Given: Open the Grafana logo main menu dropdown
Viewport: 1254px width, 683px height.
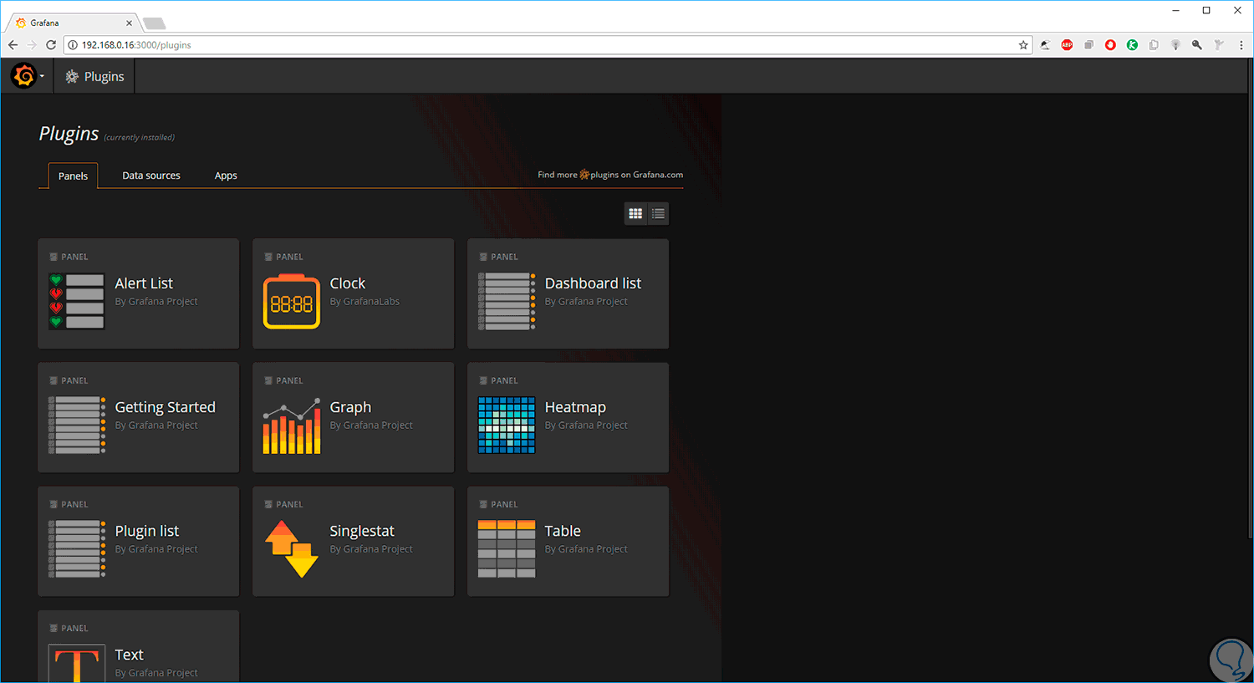Looking at the screenshot, I should [x=27, y=77].
